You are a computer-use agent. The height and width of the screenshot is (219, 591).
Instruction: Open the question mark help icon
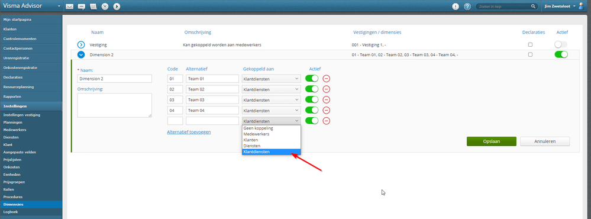[x=467, y=7]
